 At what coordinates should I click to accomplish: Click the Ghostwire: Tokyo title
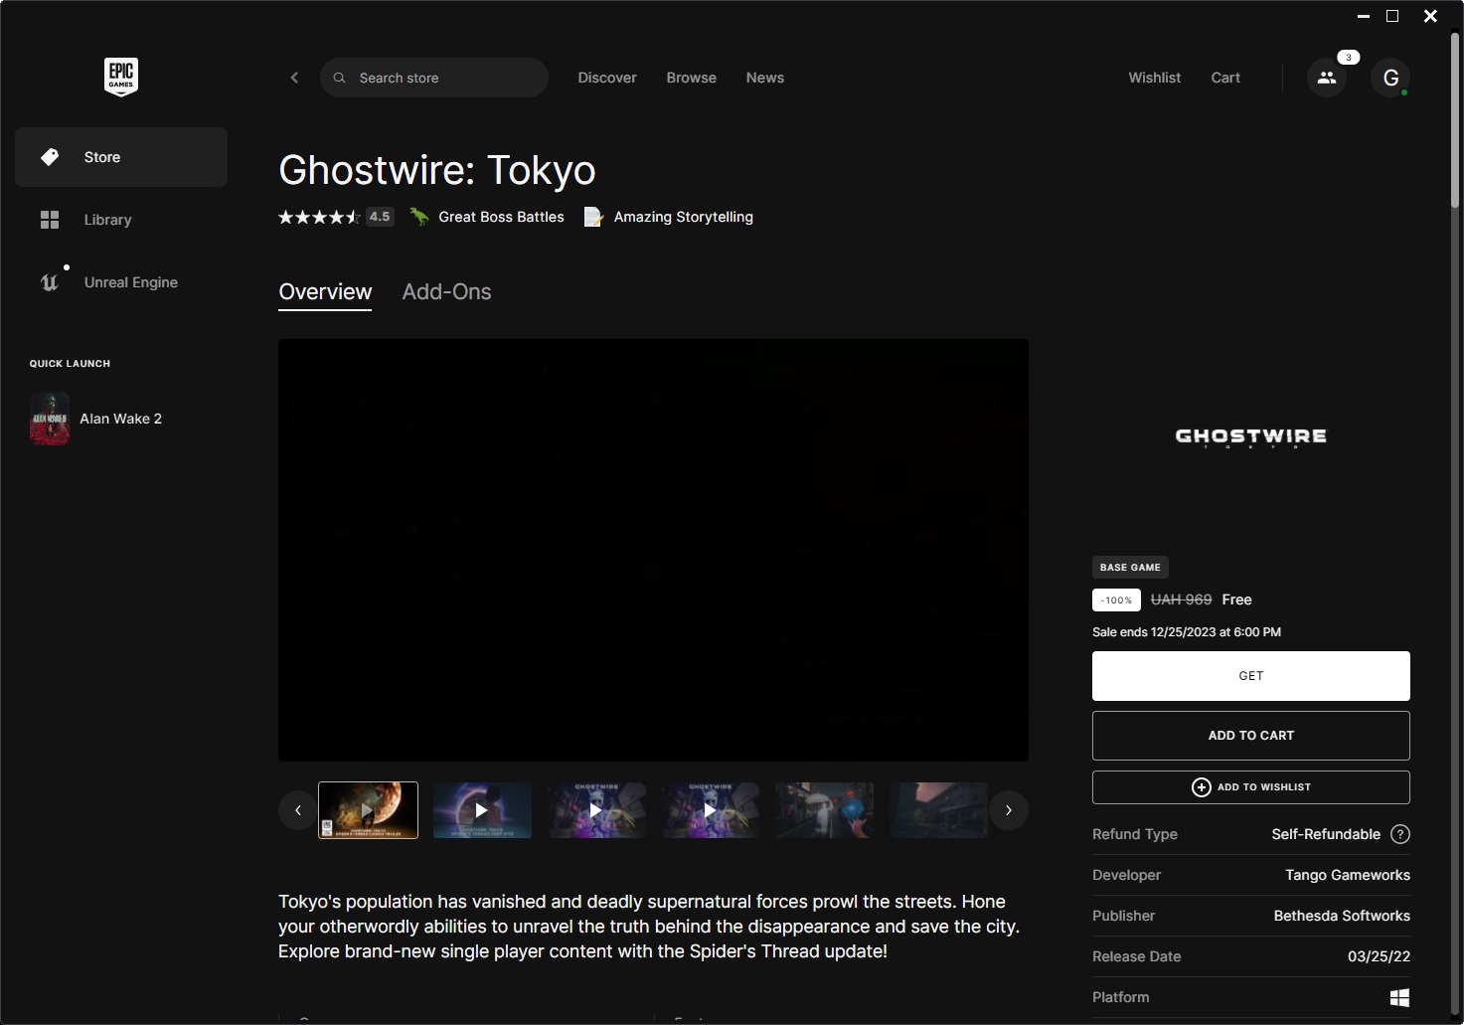point(437,170)
